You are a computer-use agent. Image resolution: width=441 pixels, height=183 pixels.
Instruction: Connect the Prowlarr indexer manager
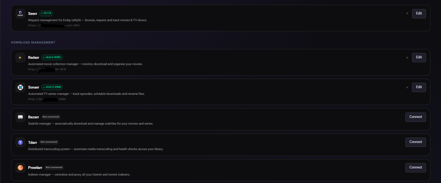point(416,167)
